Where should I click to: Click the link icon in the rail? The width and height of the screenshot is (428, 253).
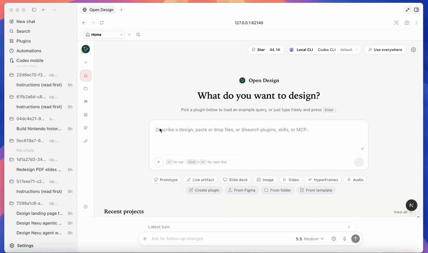click(86, 141)
